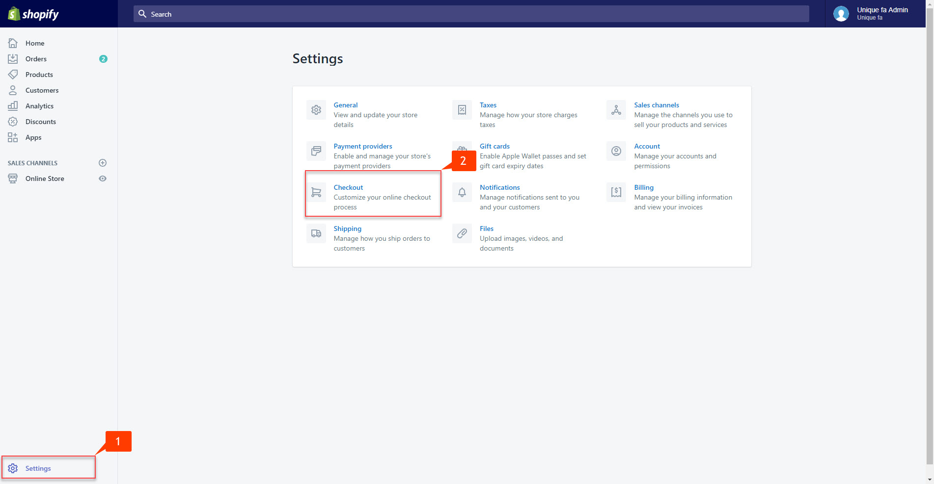Open Orders in sidebar

pos(36,59)
